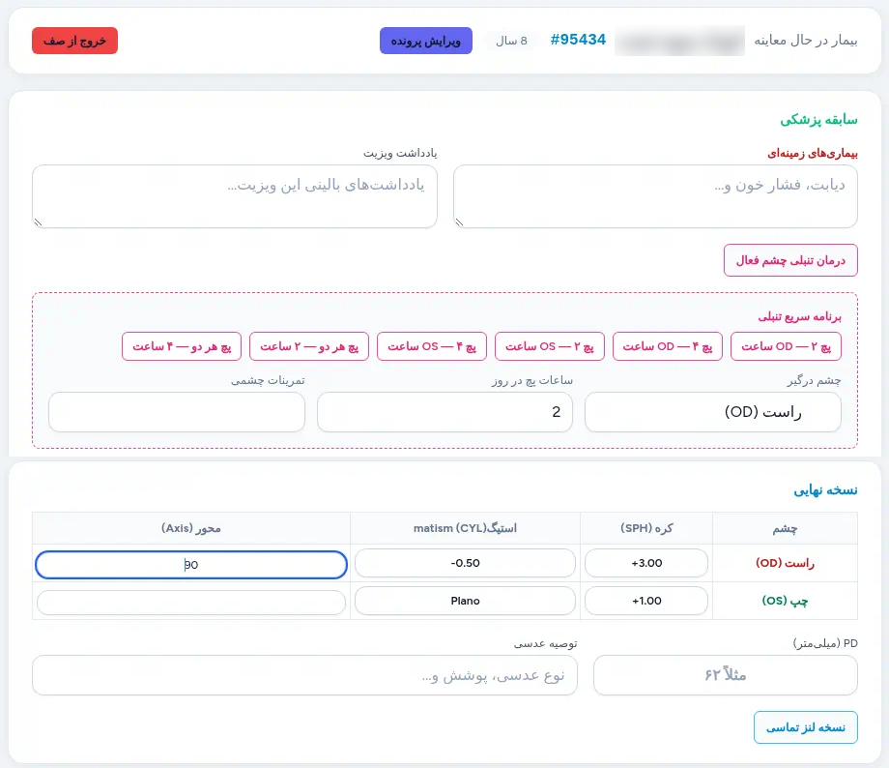This screenshot has width=889, height=768.
Task: Select preset پچ OS — ۴ ساعت
Action: point(432,346)
